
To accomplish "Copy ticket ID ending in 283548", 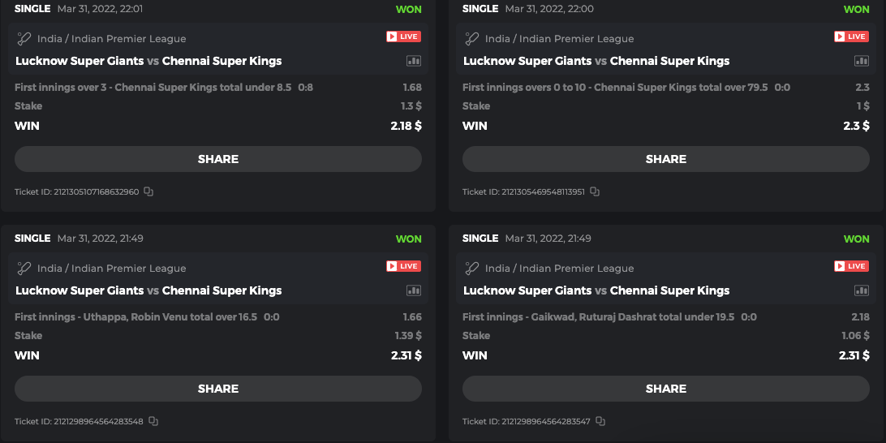I will tap(153, 422).
